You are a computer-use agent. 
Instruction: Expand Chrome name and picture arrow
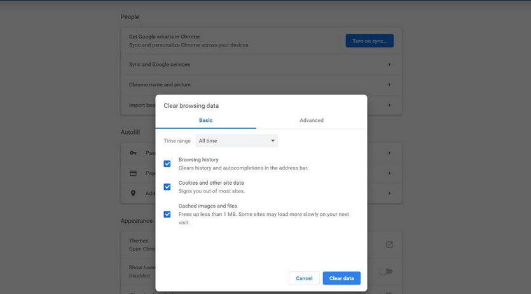pyautogui.click(x=389, y=84)
